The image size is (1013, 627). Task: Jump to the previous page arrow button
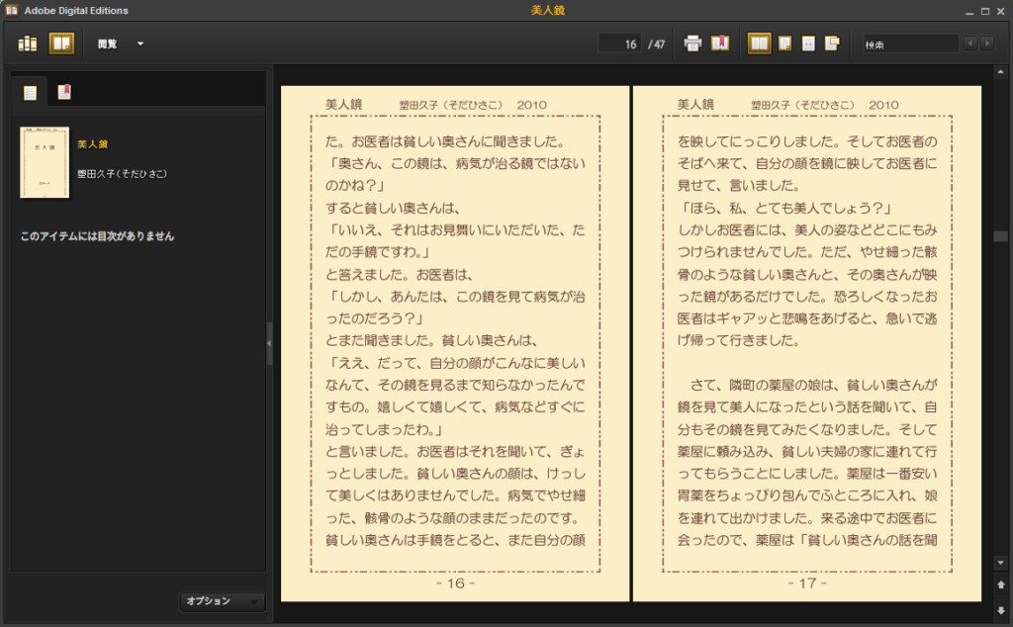click(1001, 584)
